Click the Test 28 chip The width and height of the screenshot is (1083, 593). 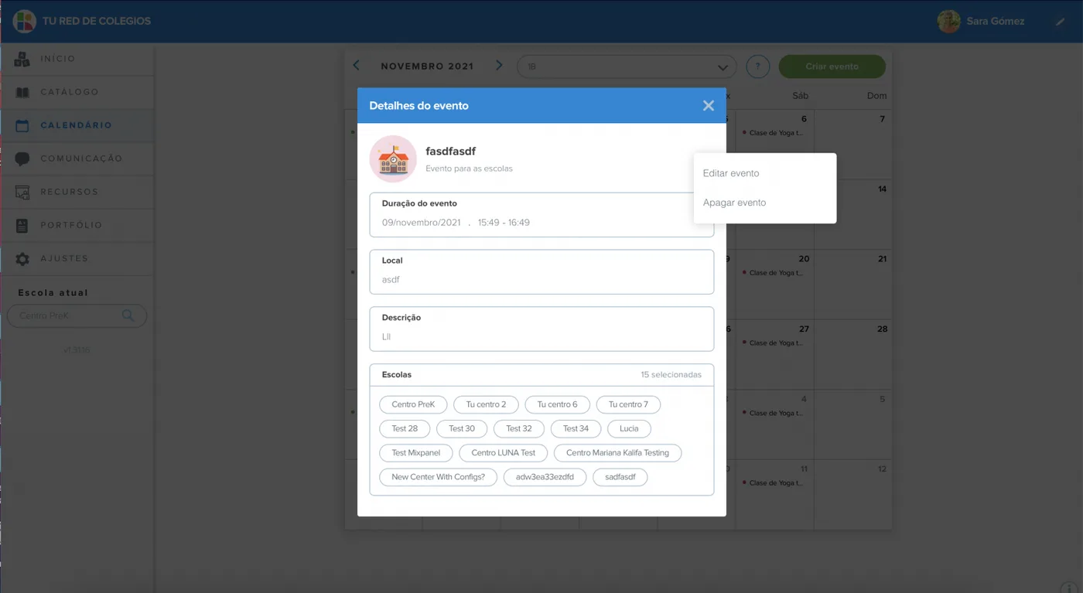click(x=405, y=428)
